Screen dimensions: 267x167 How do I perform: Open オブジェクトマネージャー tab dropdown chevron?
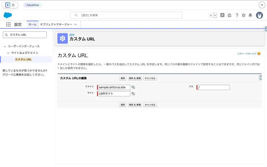(x=76, y=25)
